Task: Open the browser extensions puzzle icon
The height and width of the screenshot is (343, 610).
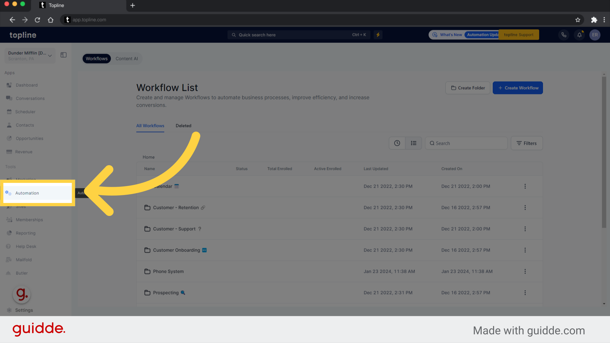Action: 594,20
